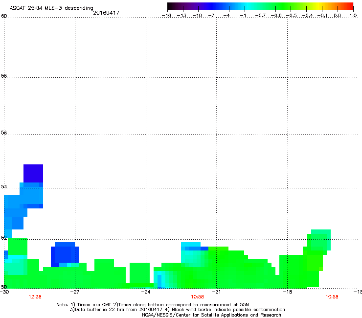Click the red swath time 12:38
This screenshot has width=362, height=318.
pos(35,297)
